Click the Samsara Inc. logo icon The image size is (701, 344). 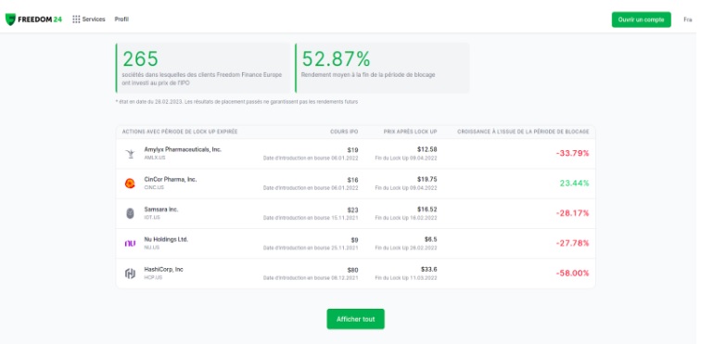click(x=130, y=213)
